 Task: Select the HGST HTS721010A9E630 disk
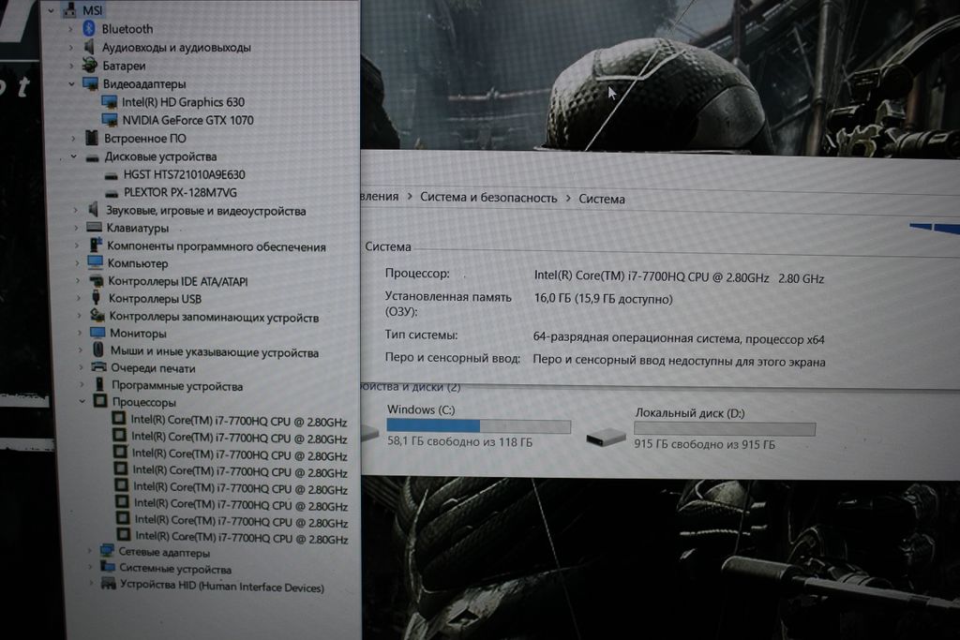184,174
